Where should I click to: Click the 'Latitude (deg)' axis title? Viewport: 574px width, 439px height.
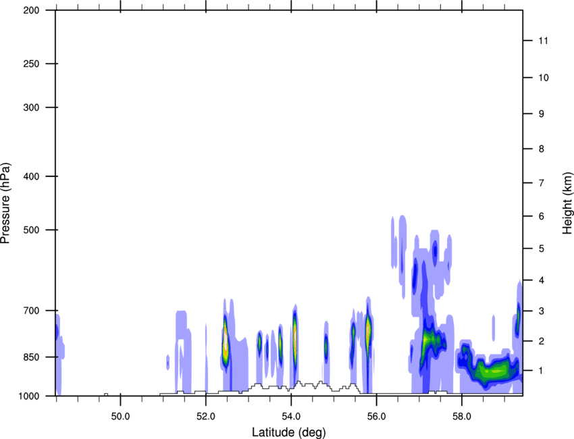[289, 432]
